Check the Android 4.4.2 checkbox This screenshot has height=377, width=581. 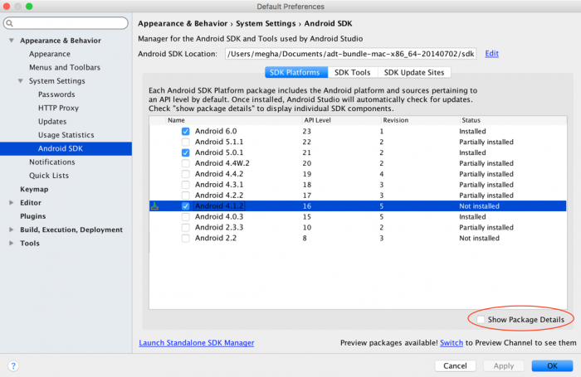(186, 174)
